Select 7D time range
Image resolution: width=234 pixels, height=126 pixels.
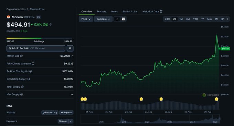[x=174, y=19]
